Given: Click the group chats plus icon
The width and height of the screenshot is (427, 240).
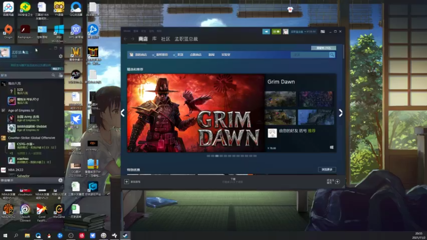Looking at the screenshot, I should [x=60, y=180].
